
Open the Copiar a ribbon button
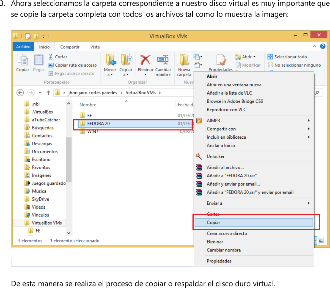[126, 65]
